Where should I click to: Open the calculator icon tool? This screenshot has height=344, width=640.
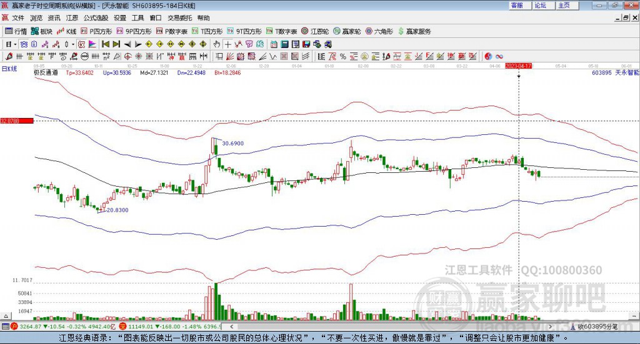coord(285,44)
